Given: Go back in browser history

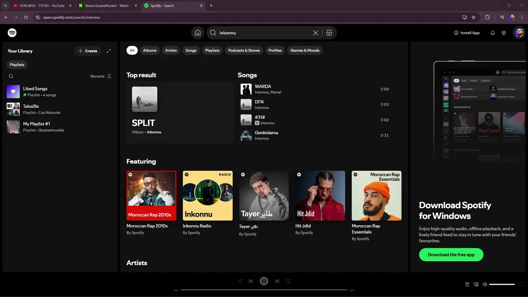Looking at the screenshot, I should 6,17.
